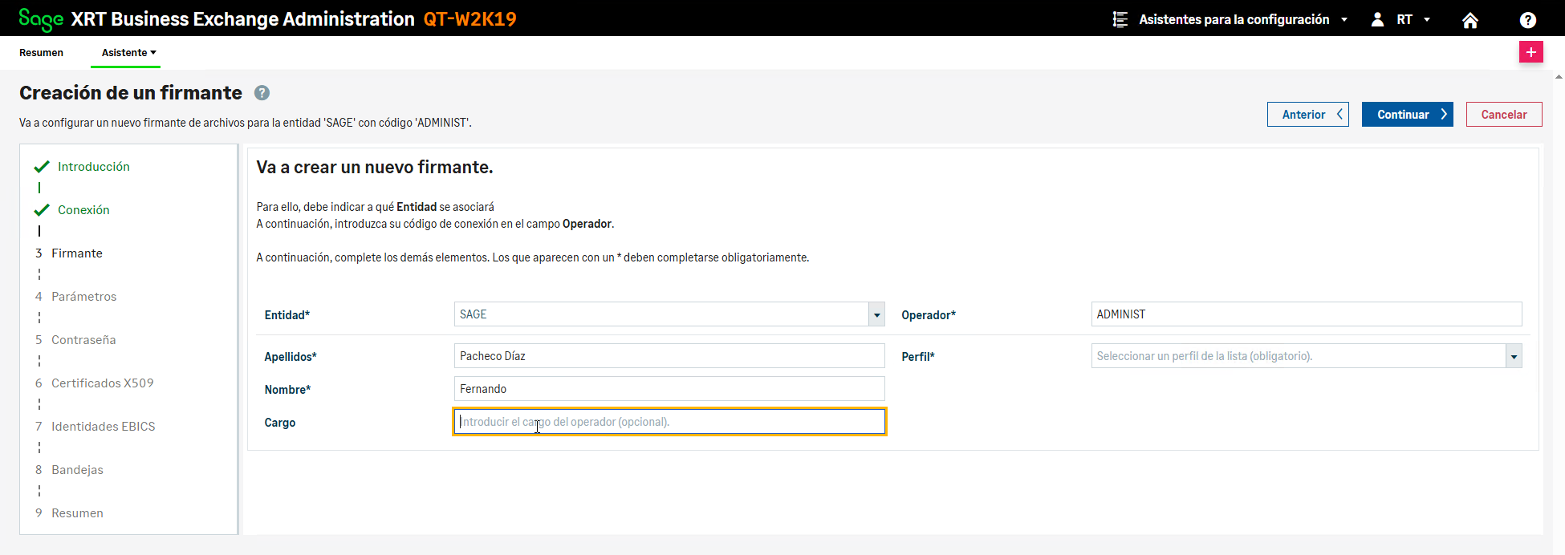
Task: Open the Entidad dropdown arrow
Action: (876, 314)
